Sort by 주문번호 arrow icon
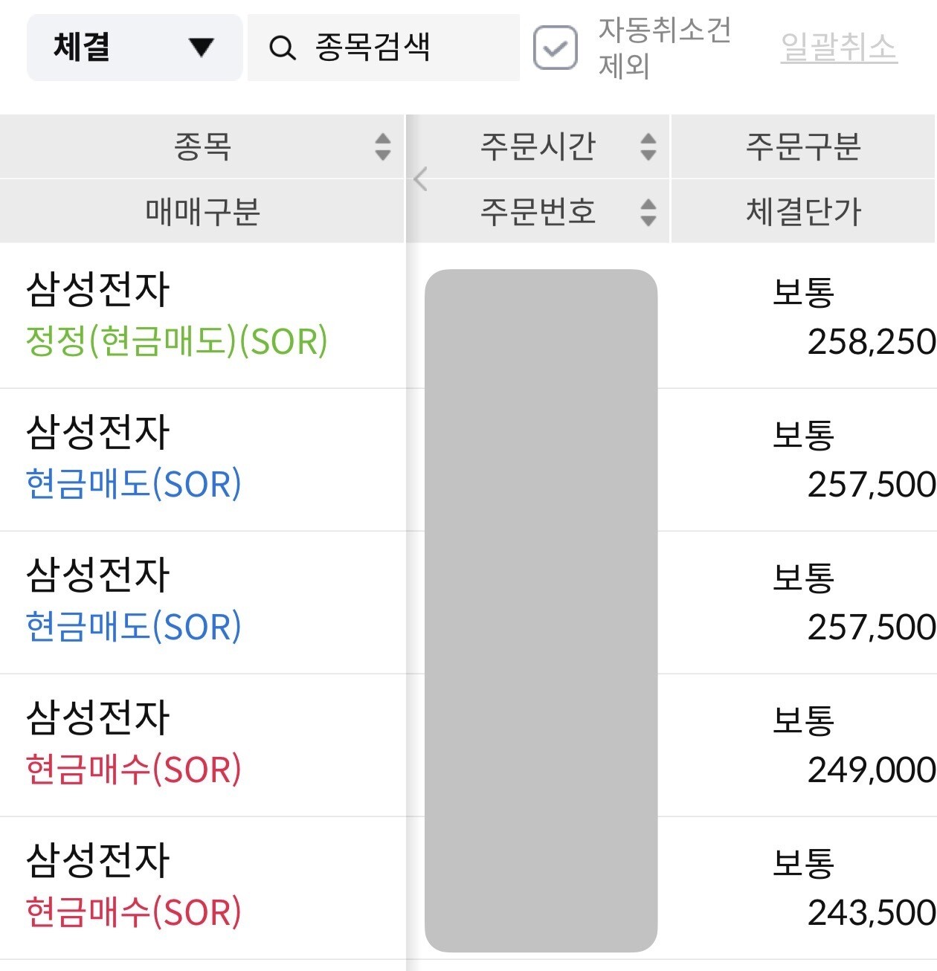This screenshot has width=937, height=971. coord(648,212)
